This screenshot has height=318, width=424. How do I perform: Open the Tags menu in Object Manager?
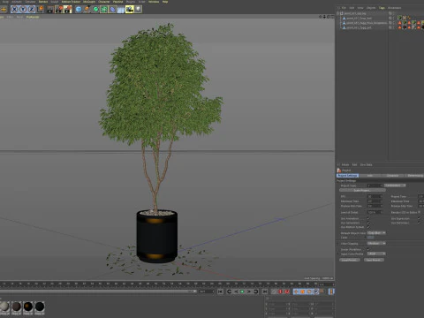[382, 8]
